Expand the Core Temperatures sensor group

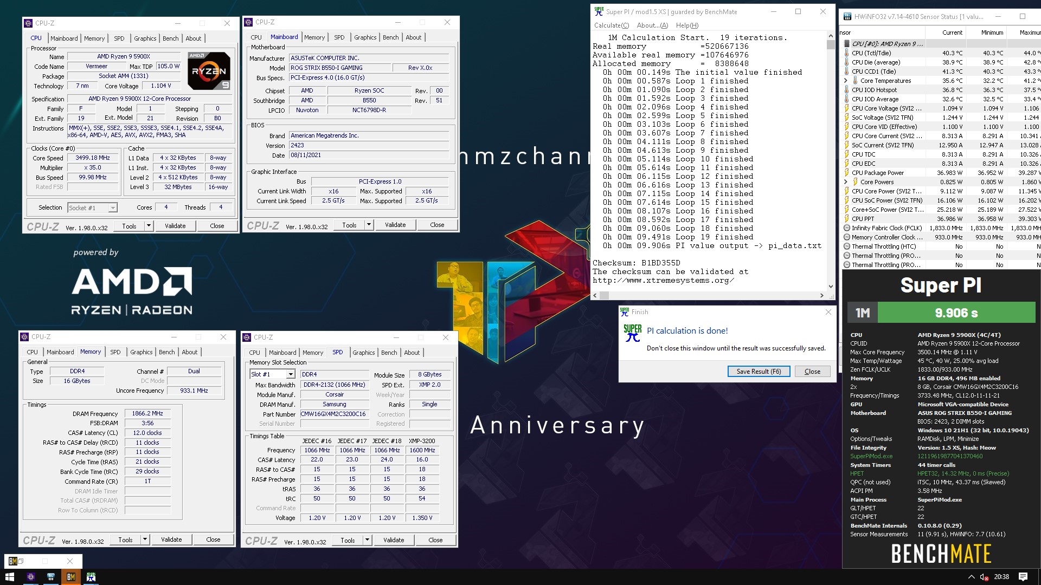[x=846, y=81]
